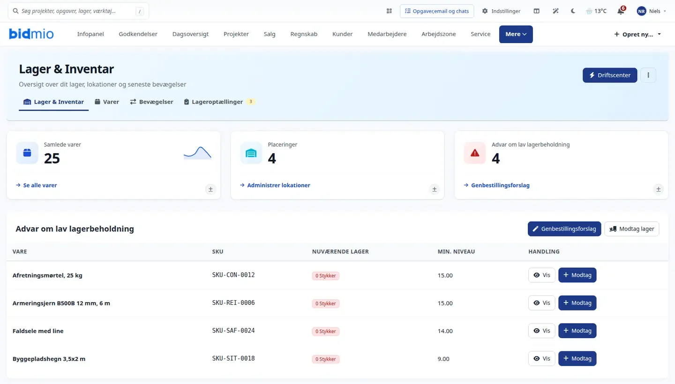Click the plus-minus icon on low stock warning card
This screenshot has height=384, width=675.
[x=659, y=189]
